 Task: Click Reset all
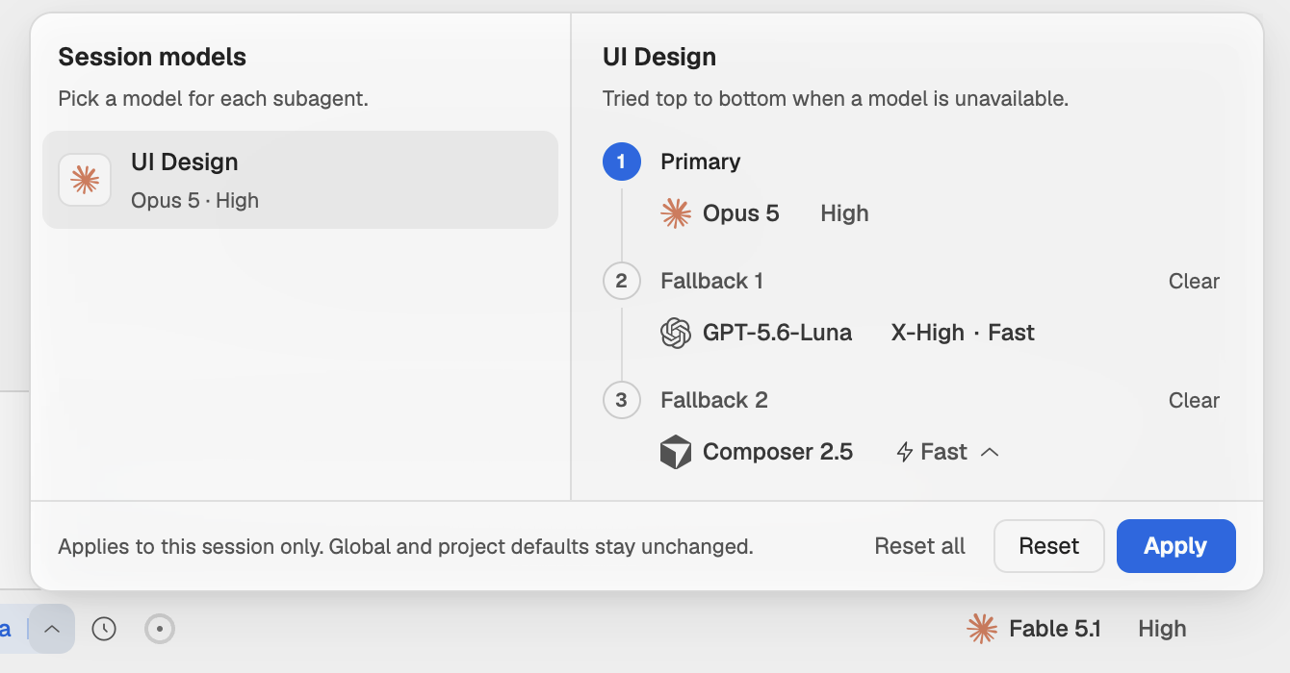pos(919,546)
